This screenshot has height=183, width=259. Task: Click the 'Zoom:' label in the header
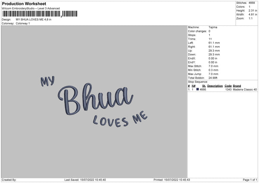(x=240, y=19)
